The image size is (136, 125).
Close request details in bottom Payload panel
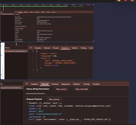click(x=27, y=84)
